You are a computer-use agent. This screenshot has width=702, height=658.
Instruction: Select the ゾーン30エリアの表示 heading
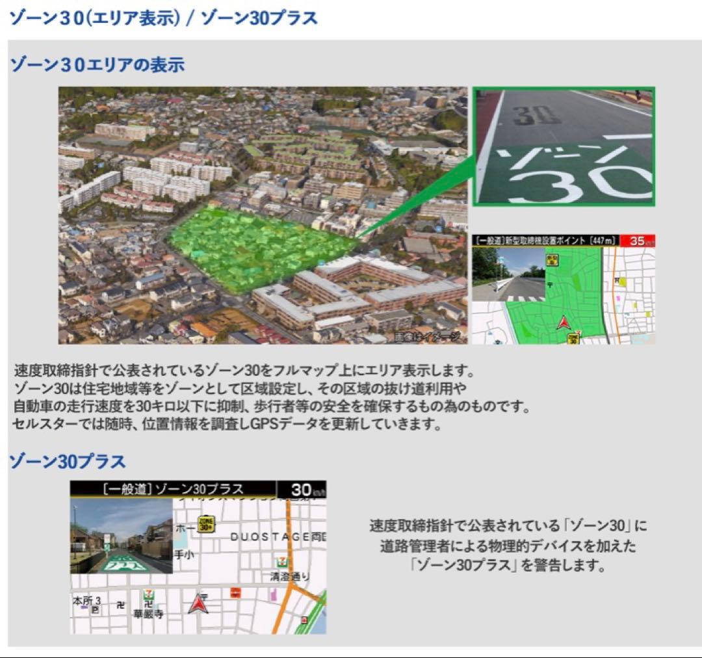click(97, 64)
